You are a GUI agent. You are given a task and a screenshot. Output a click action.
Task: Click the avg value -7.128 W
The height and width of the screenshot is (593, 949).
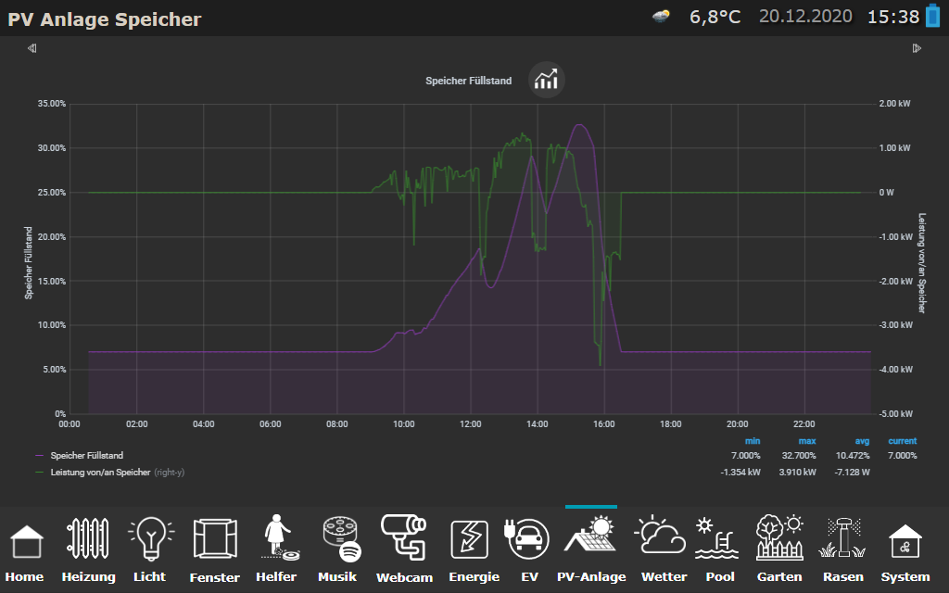[x=853, y=472]
